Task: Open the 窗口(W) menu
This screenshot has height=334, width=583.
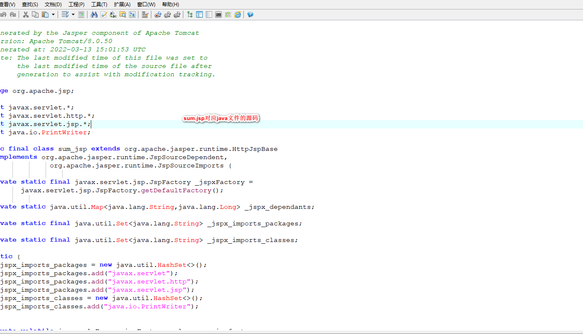Action: coord(146,5)
